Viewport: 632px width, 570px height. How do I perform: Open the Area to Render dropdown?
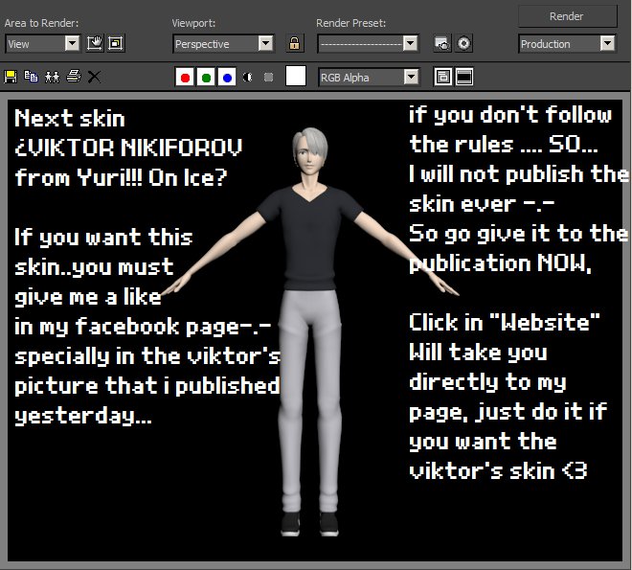pyautogui.click(x=43, y=43)
